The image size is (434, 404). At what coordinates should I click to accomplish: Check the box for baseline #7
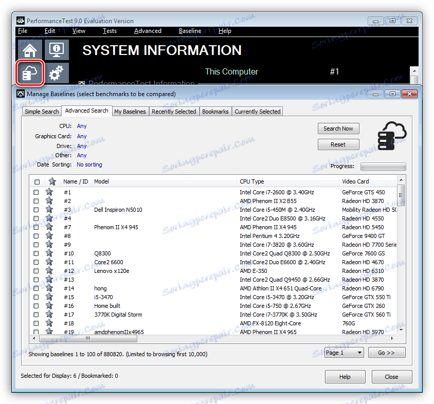(x=36, y=227)
